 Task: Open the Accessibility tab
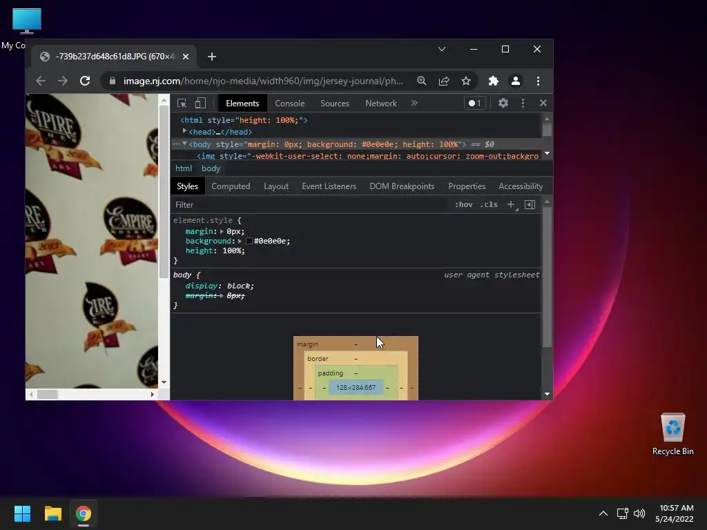pos(521,186)
